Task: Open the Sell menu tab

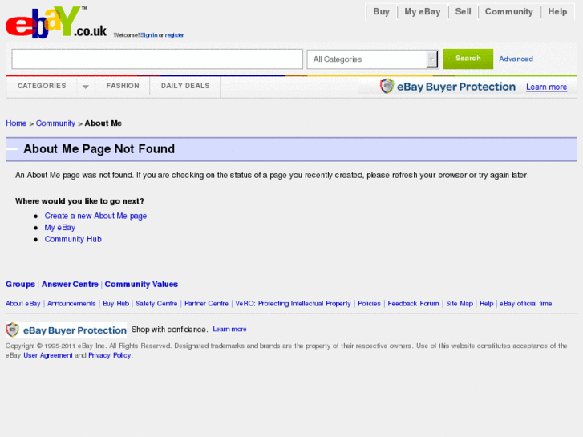Action: click(x=463, y=12)
